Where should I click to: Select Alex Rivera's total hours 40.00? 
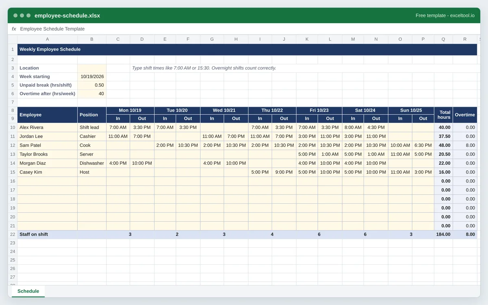tap(443, 127)
